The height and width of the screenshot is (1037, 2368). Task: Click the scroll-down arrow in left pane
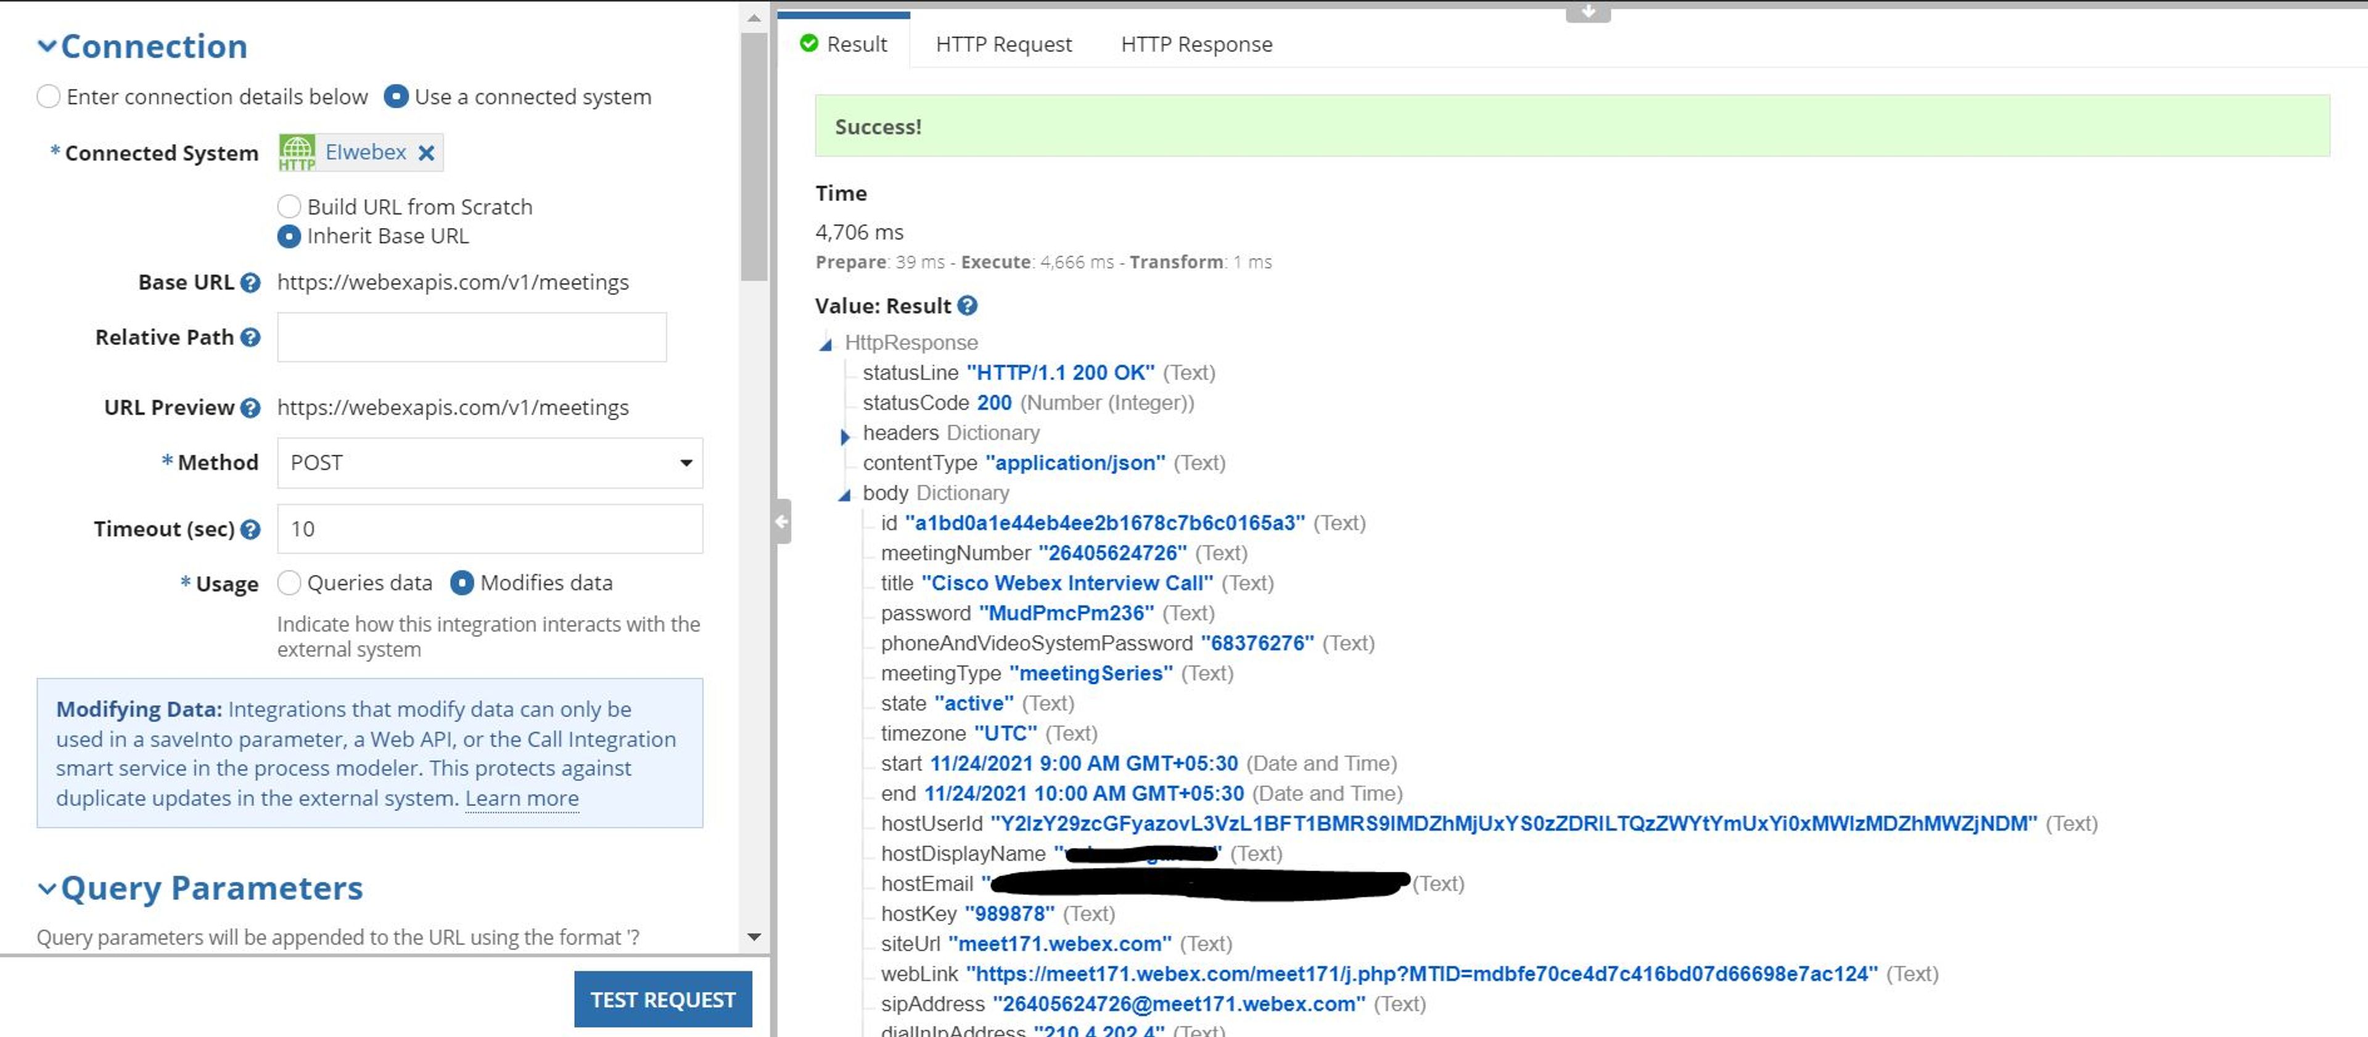pyautogui.click(x=754, y=937)
